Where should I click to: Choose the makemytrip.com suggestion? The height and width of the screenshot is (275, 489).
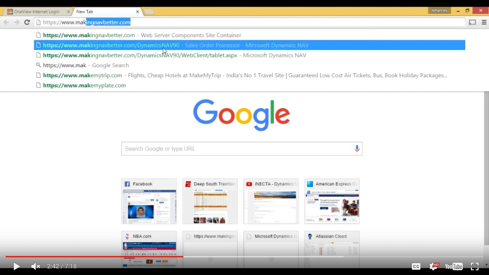click(x=249, y=75)
